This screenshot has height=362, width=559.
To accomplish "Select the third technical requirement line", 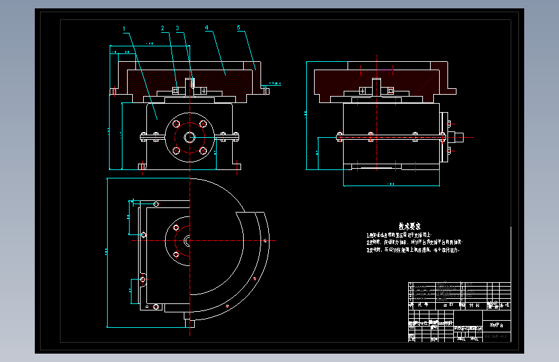I will point(413,250).
